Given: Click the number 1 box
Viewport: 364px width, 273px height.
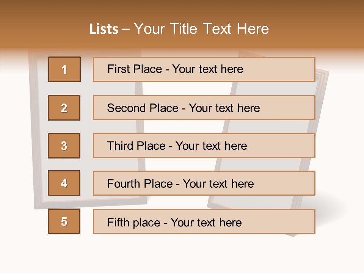Looking at the screenshot, I should pos(64,69).
